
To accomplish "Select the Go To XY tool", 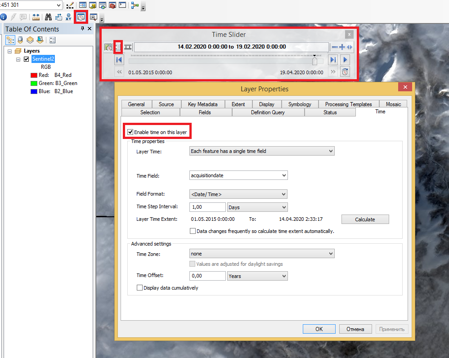I will click(68, 17).
